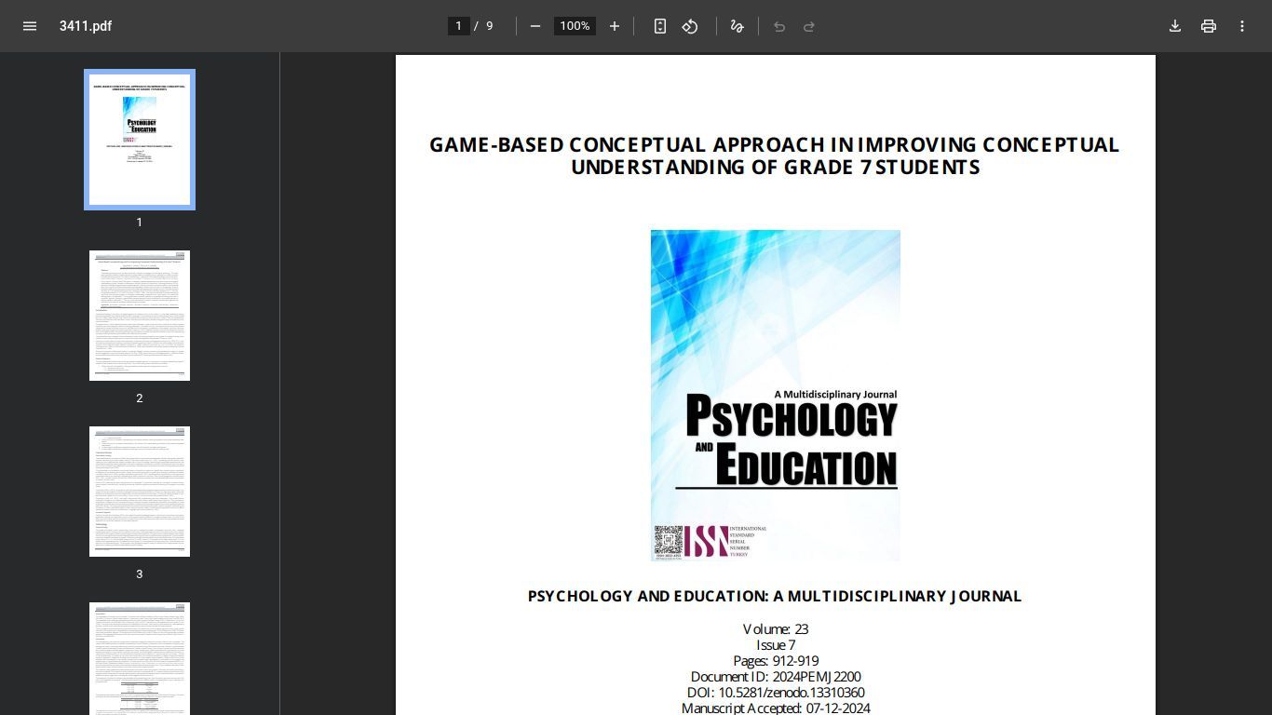Download the PDF file
This screenshot has width=1272, height=715.
pos(1175,26)
